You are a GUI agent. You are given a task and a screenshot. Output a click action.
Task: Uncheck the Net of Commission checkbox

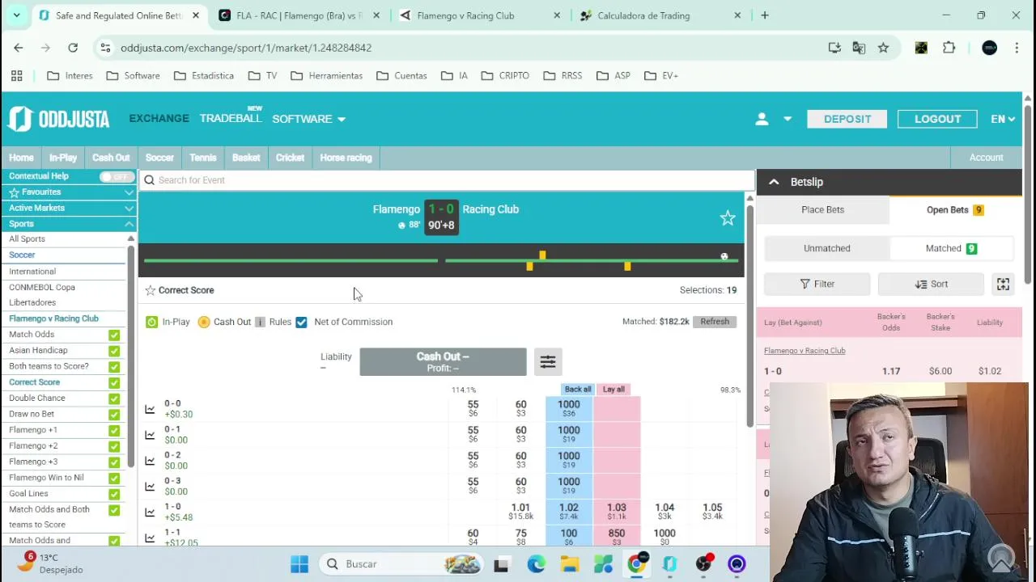click(301, 322)
